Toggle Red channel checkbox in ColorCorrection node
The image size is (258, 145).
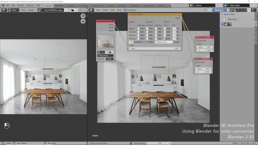130,22
